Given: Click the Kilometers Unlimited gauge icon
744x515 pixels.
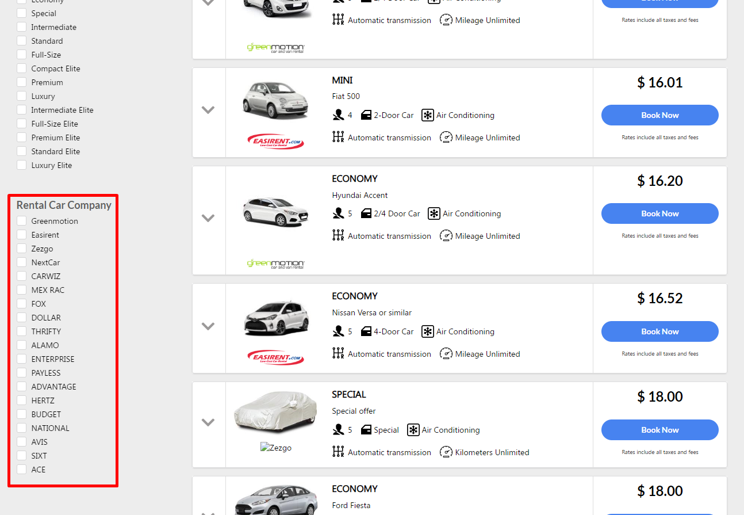Looking at the screenshot, I should (446, 452).
